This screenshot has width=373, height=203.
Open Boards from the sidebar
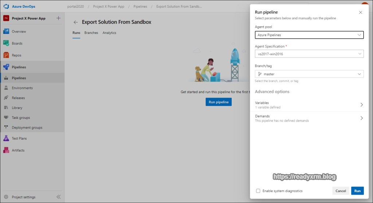[x=17, y=43]
